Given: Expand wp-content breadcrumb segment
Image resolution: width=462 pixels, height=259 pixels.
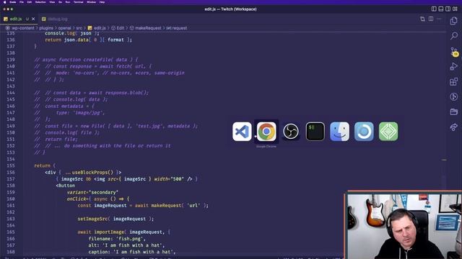Looking at the screenshot, I should 22,28.
